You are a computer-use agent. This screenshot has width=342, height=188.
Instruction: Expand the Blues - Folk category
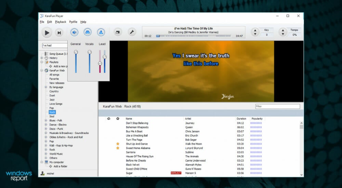pyautogui.click(x=46, y=120)
